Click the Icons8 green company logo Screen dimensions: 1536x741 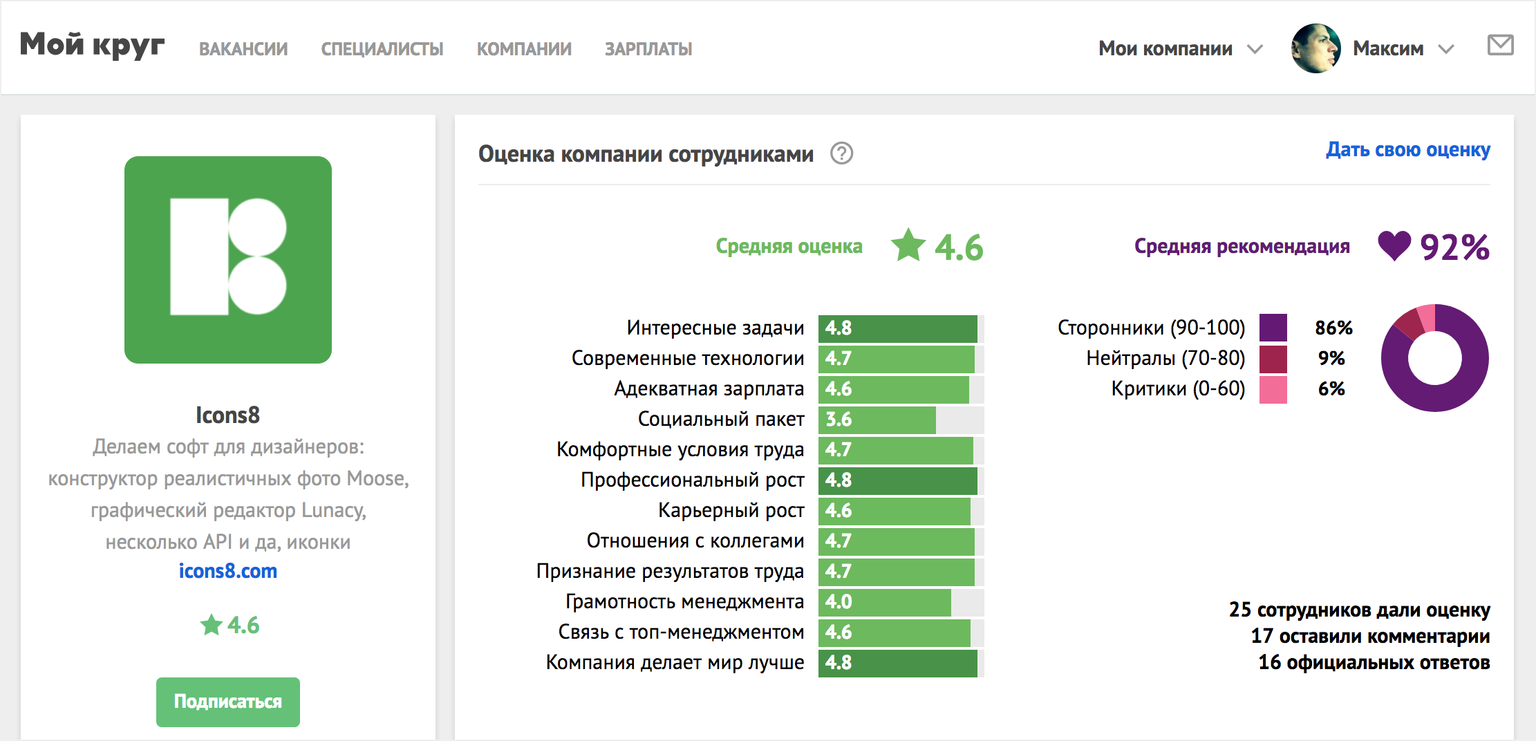[228, 260]
